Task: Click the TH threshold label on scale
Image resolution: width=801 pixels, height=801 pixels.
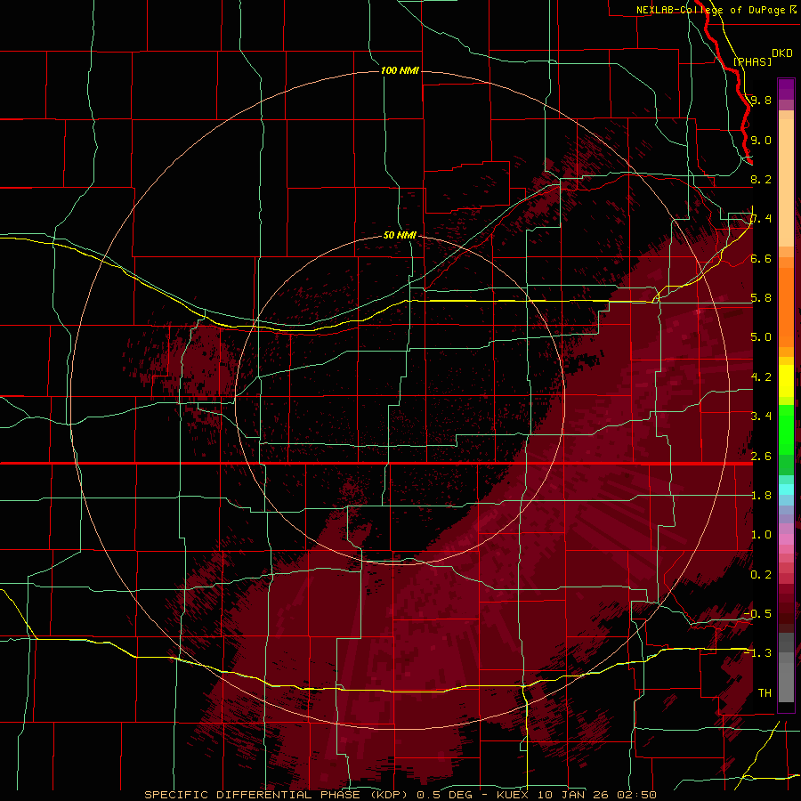Action: (x=765, y=693)
